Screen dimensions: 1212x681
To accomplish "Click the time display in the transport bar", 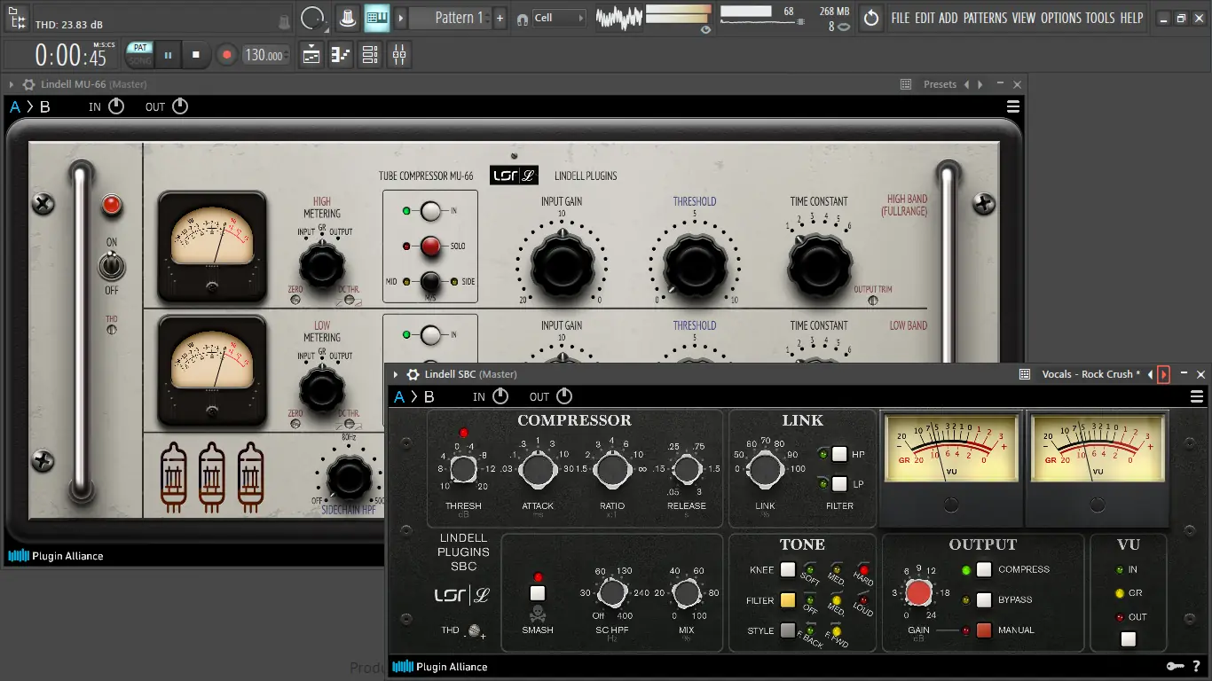I will pos(71,55).
